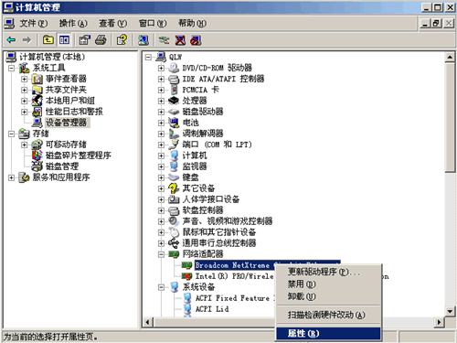457x343 pixels.
Task: Collapse the 网络适配器 tree node
Action: [161, 254]
